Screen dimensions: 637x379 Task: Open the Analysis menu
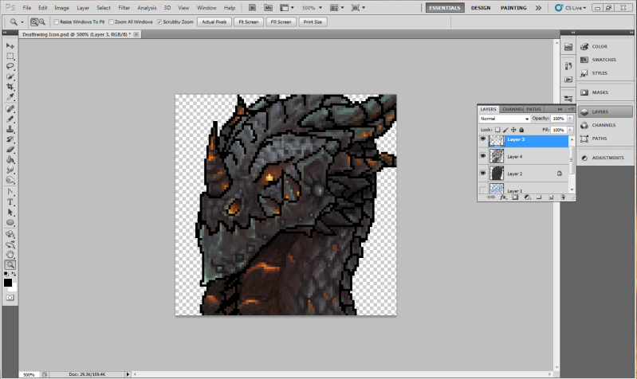pos(147,8)
